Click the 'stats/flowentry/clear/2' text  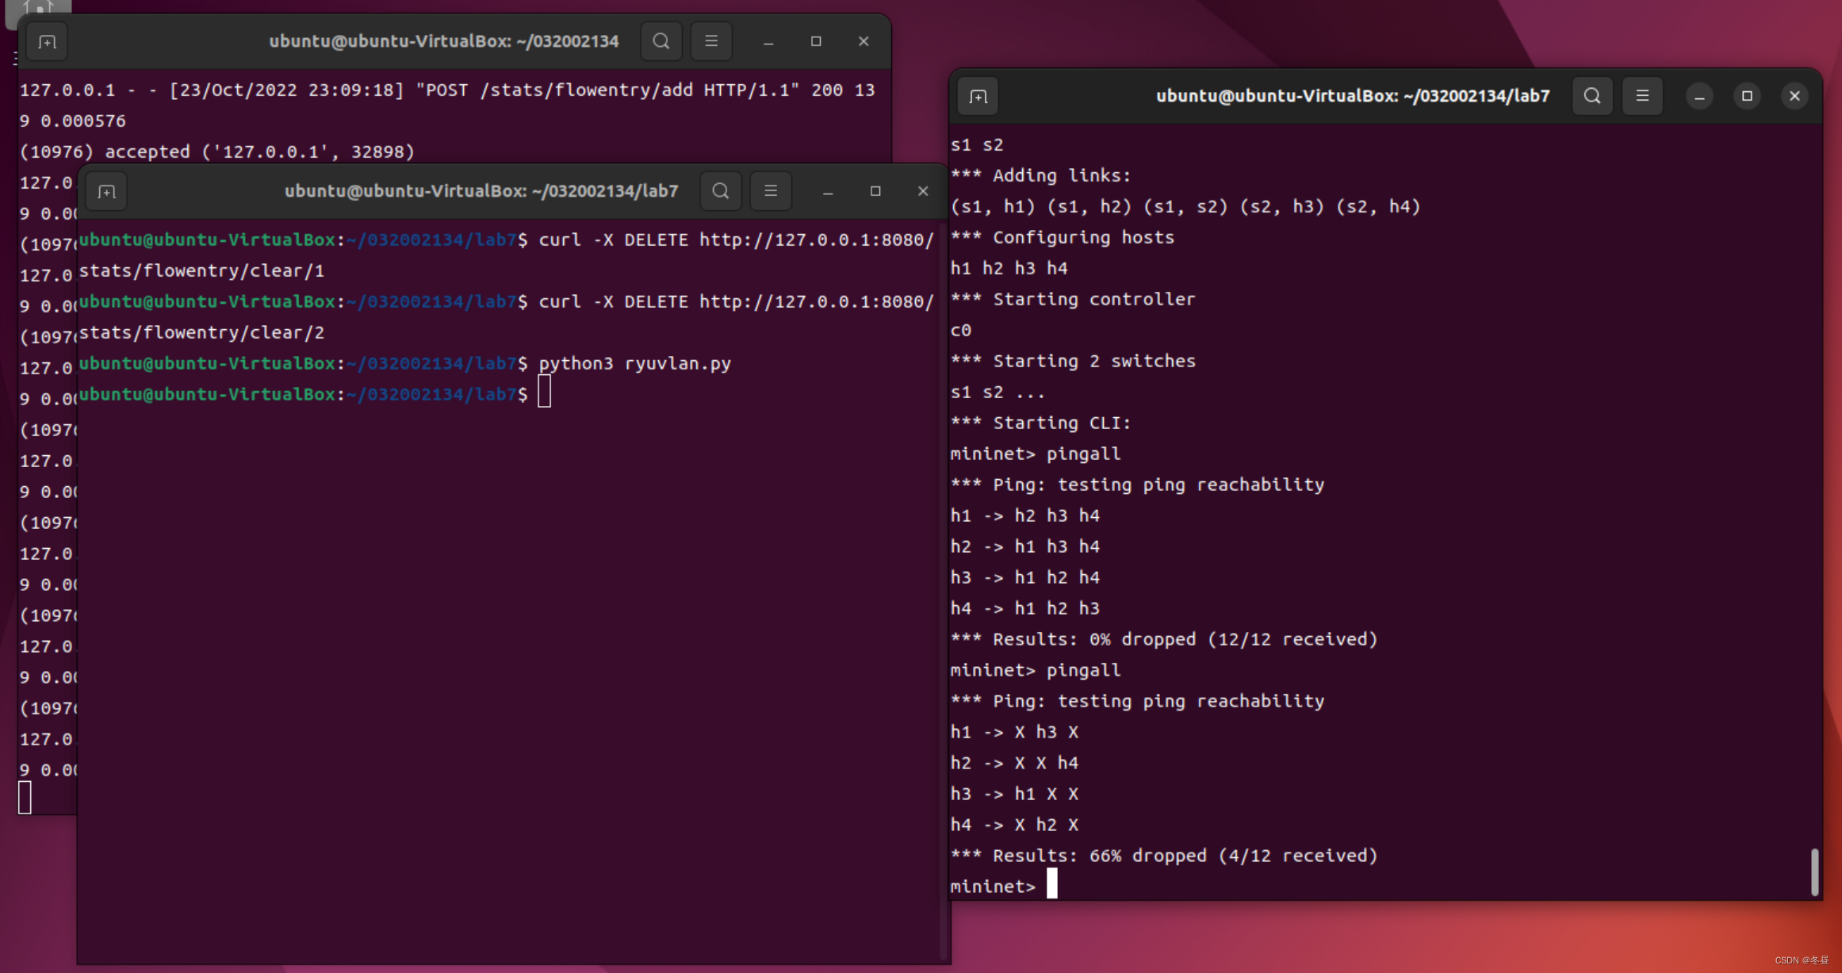tap(201, 332)
